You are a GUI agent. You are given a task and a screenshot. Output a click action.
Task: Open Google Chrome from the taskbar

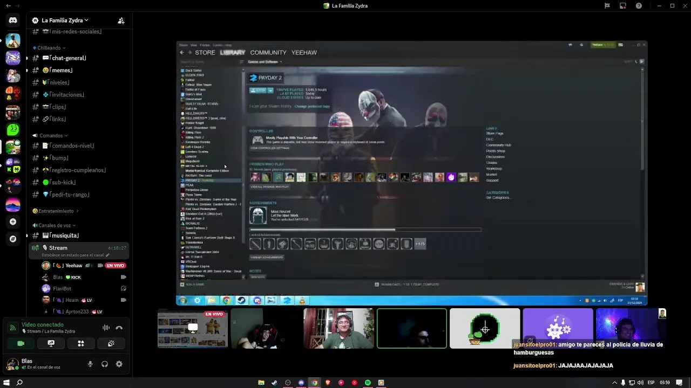tap(315, 383)
